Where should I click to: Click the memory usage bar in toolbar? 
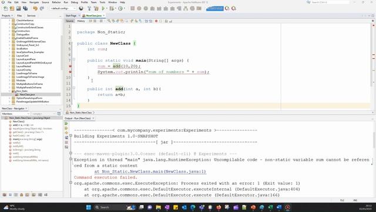215,8
